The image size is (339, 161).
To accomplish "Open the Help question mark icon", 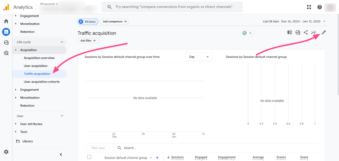I will tap(320, 7).
